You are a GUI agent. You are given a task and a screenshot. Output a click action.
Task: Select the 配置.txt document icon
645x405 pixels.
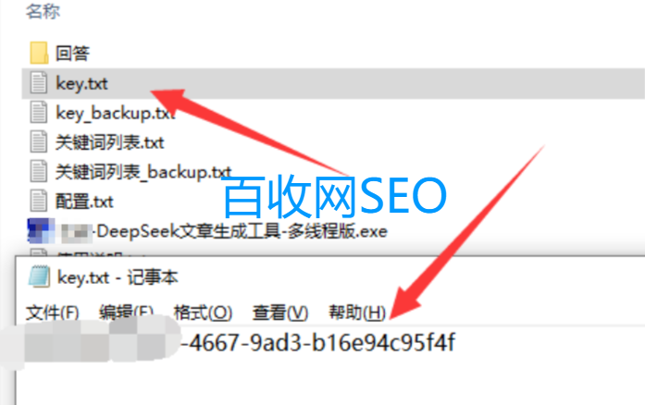[x=39, y=201]
